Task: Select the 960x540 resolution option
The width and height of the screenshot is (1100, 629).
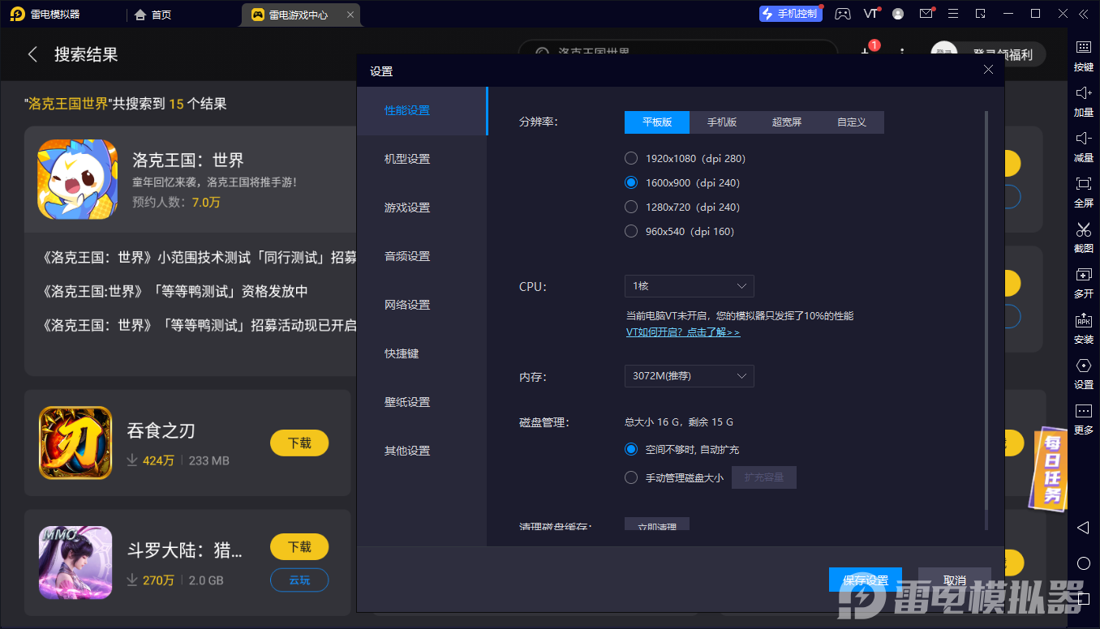Action: point(630,231)
